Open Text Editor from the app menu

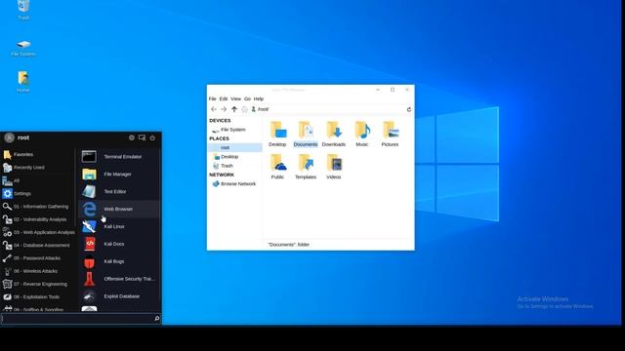(119, 191)
